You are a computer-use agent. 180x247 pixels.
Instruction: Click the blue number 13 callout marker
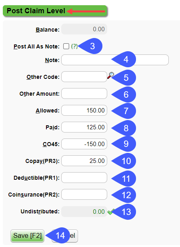tap(124, 212)
